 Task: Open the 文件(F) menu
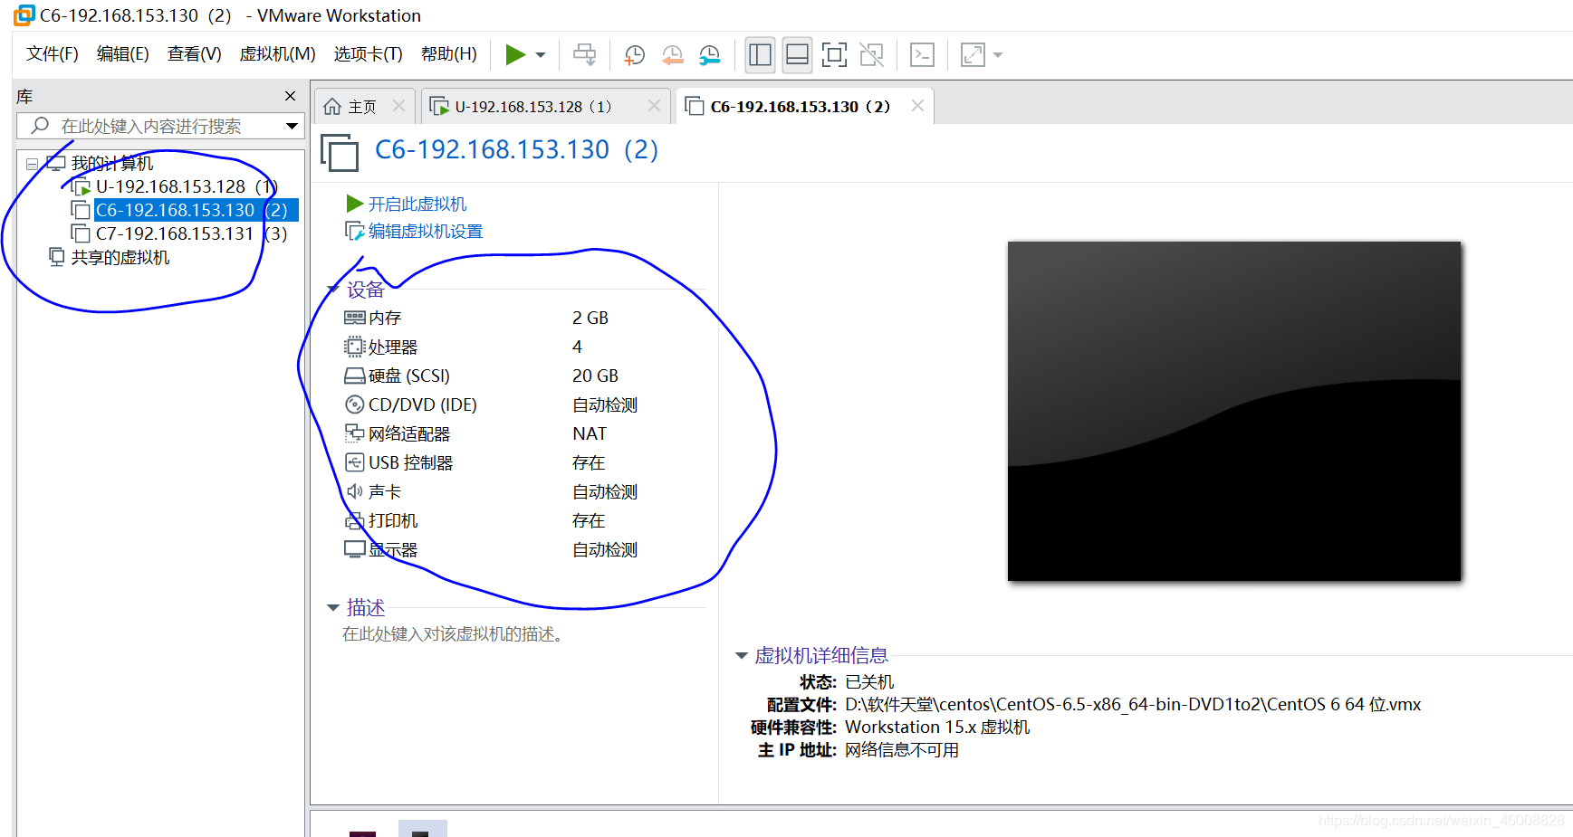point(52,54)
